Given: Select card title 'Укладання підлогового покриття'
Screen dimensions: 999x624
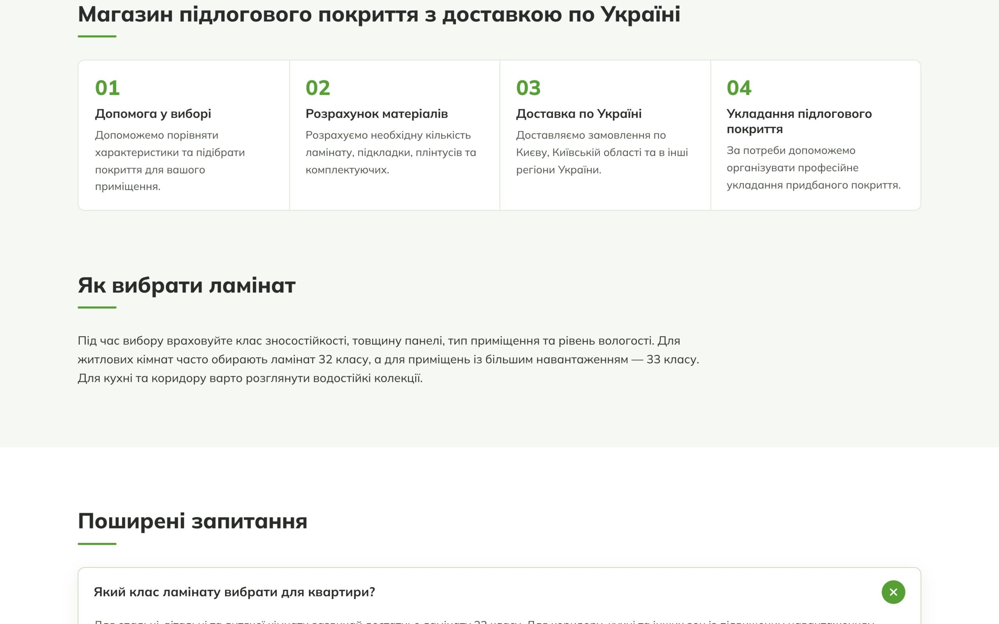Looking at the screenshot, I should tap(799, 121).
